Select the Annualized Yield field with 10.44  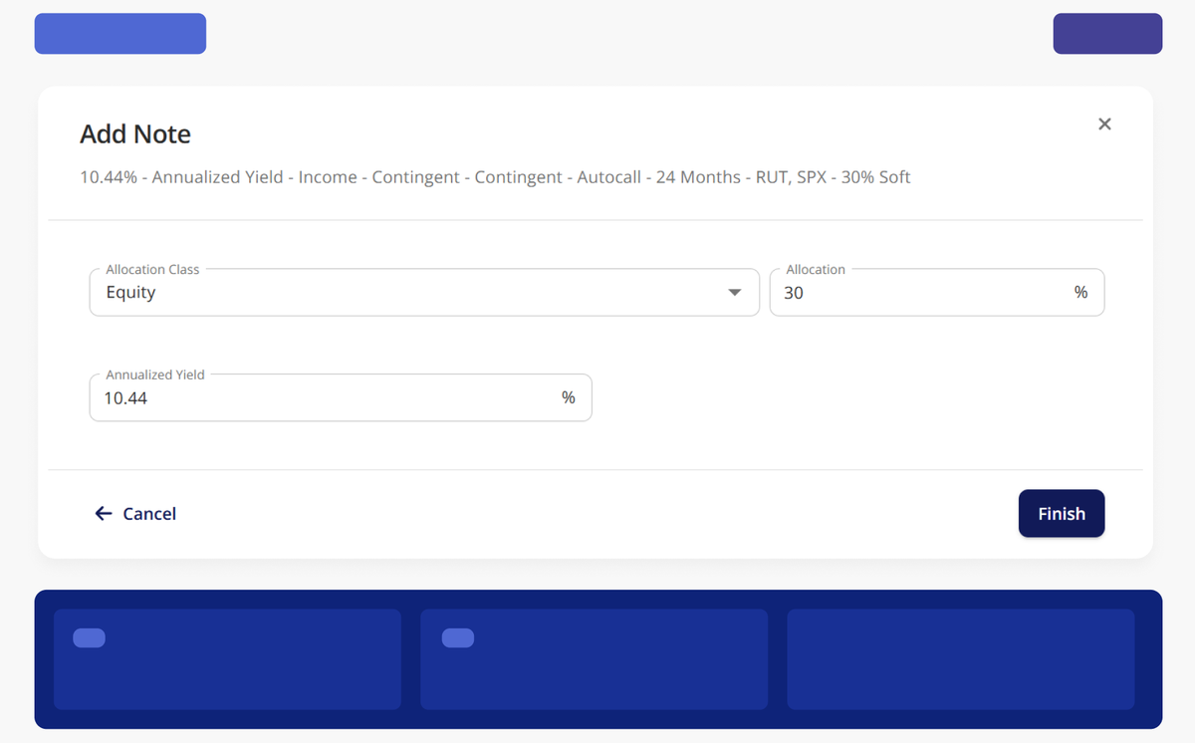click(x=341, y=398)
